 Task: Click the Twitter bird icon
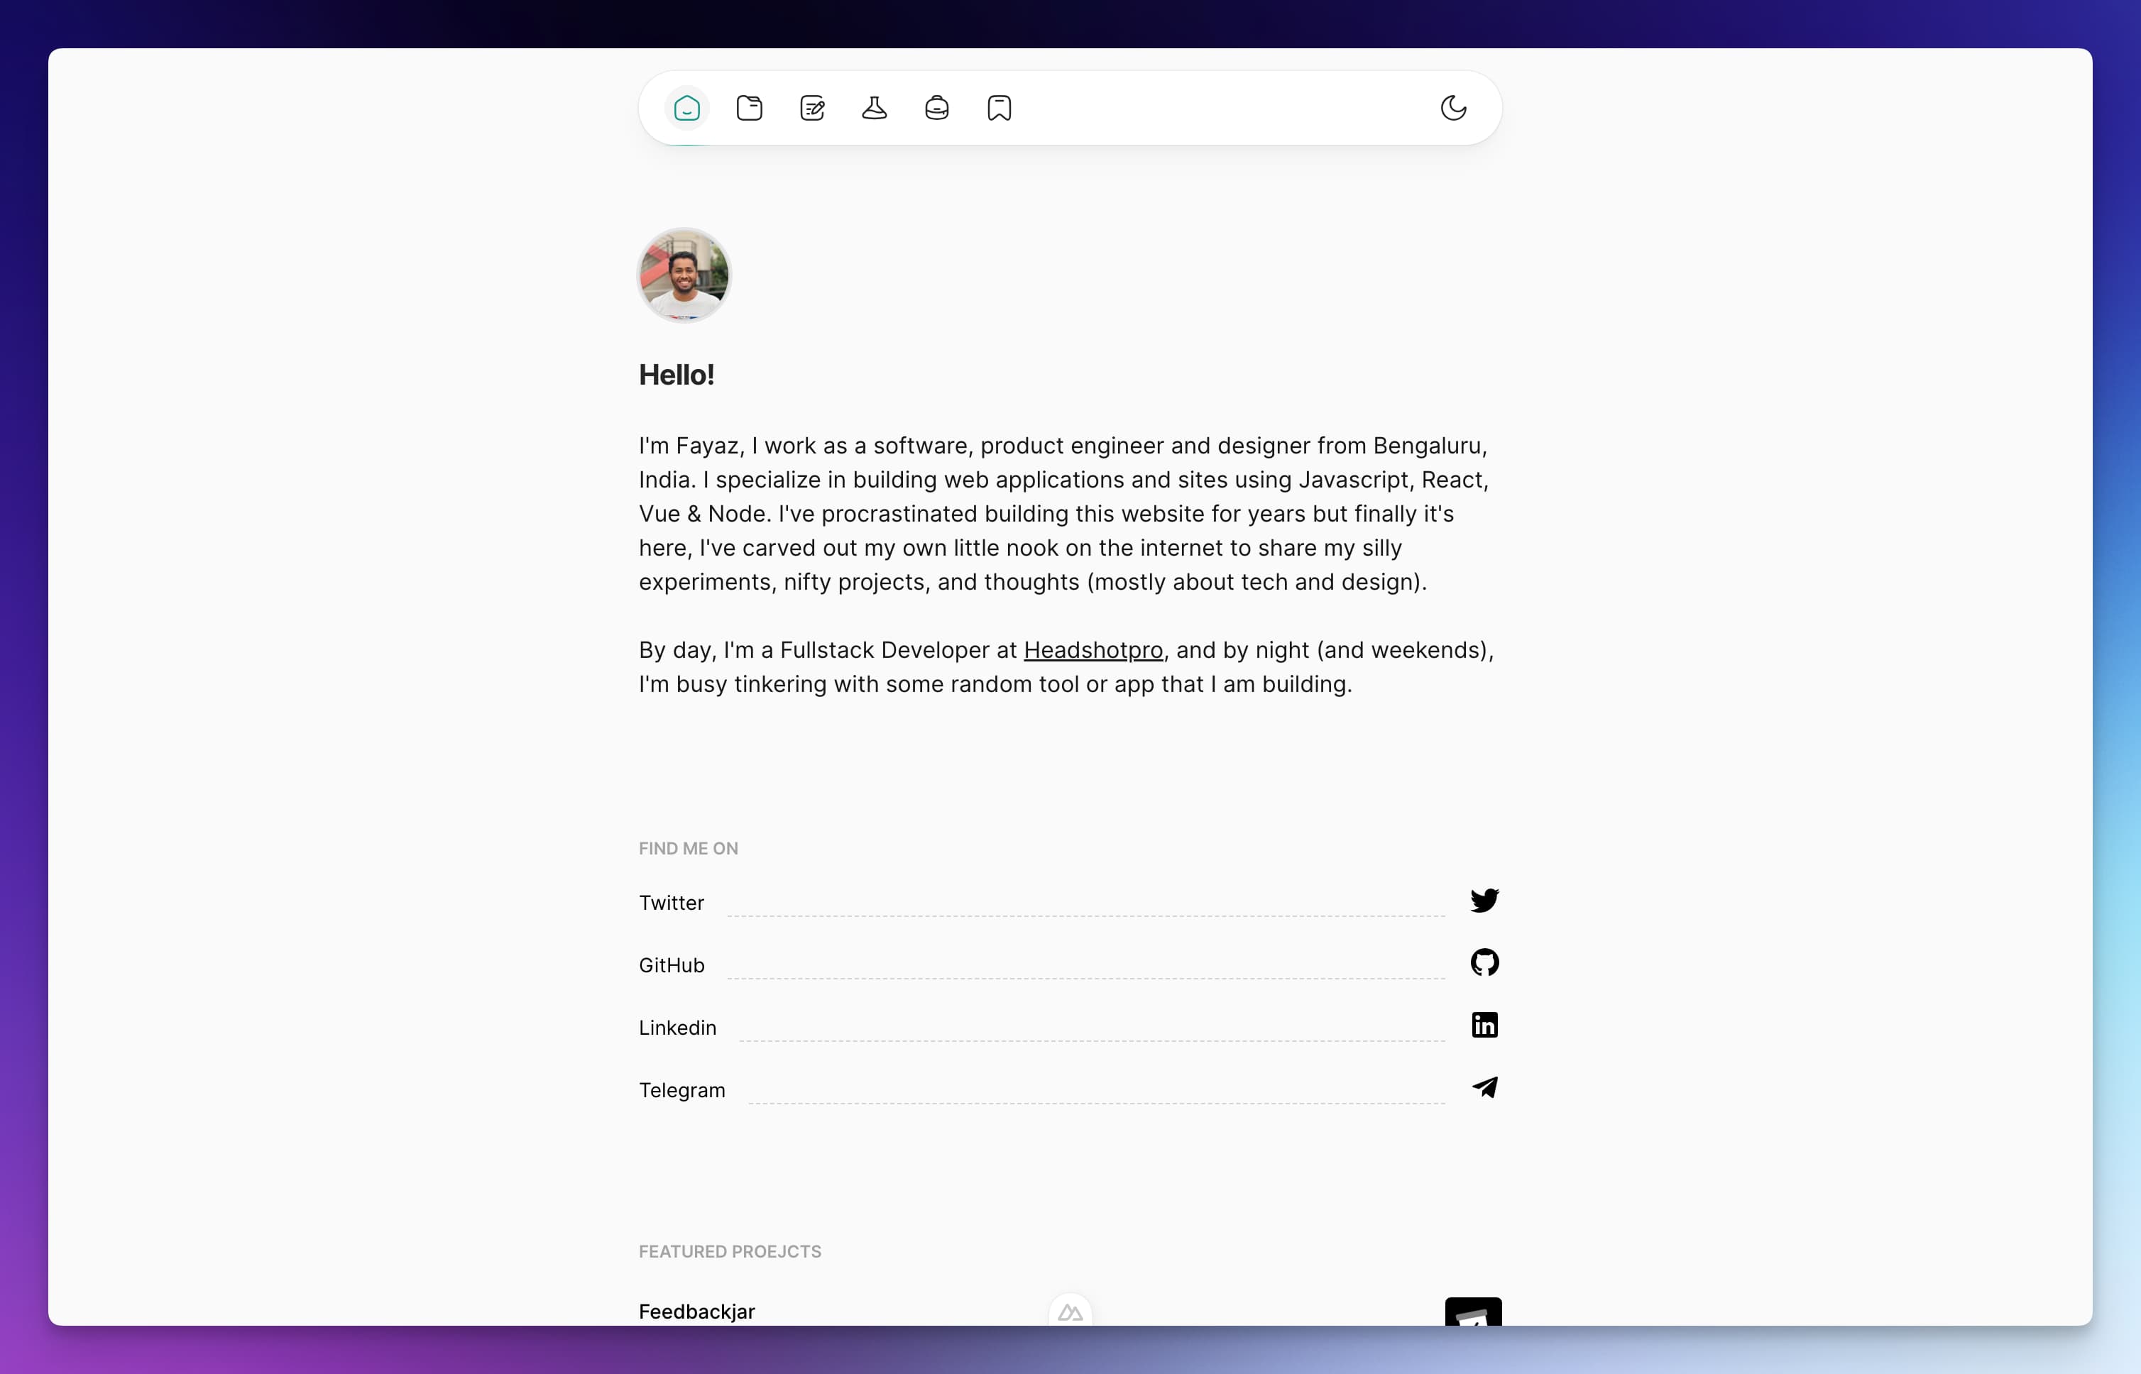[1484, 900]
